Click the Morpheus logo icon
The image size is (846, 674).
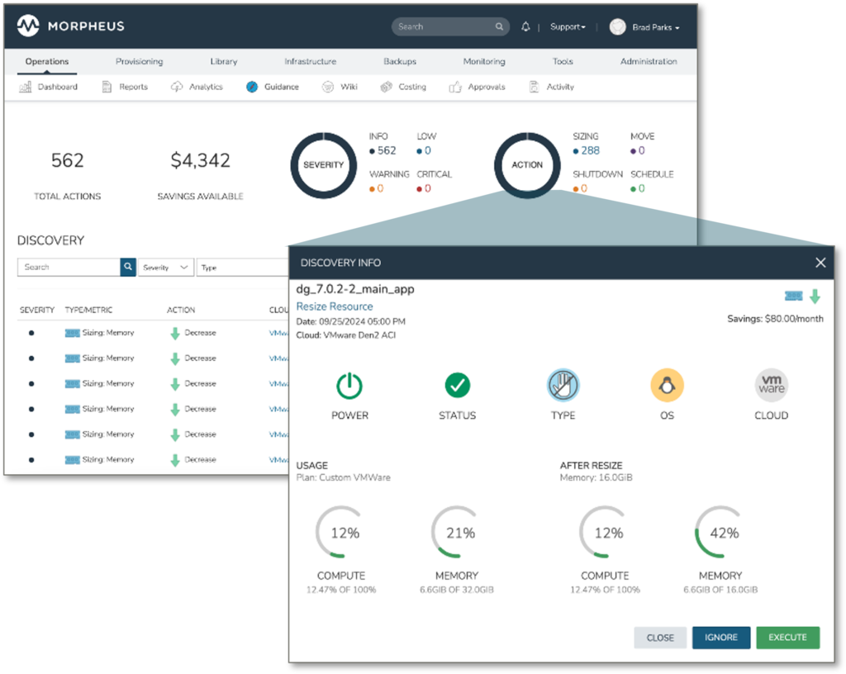pyautogui.click(x=28, y=26)
